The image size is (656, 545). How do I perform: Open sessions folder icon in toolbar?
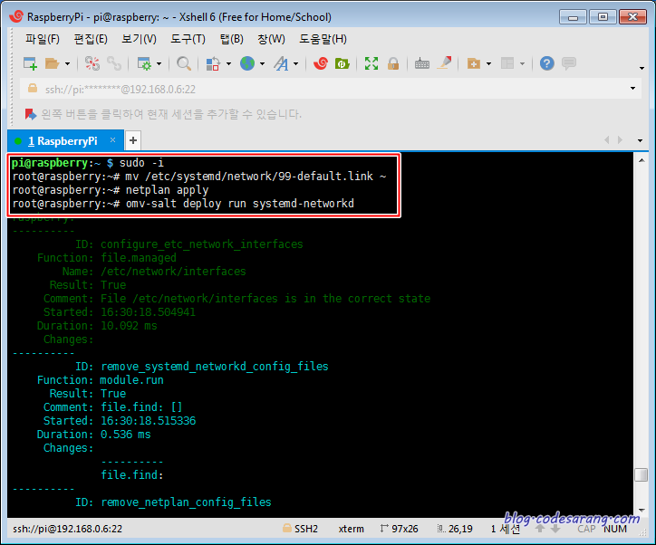click(x=53, y=63)
